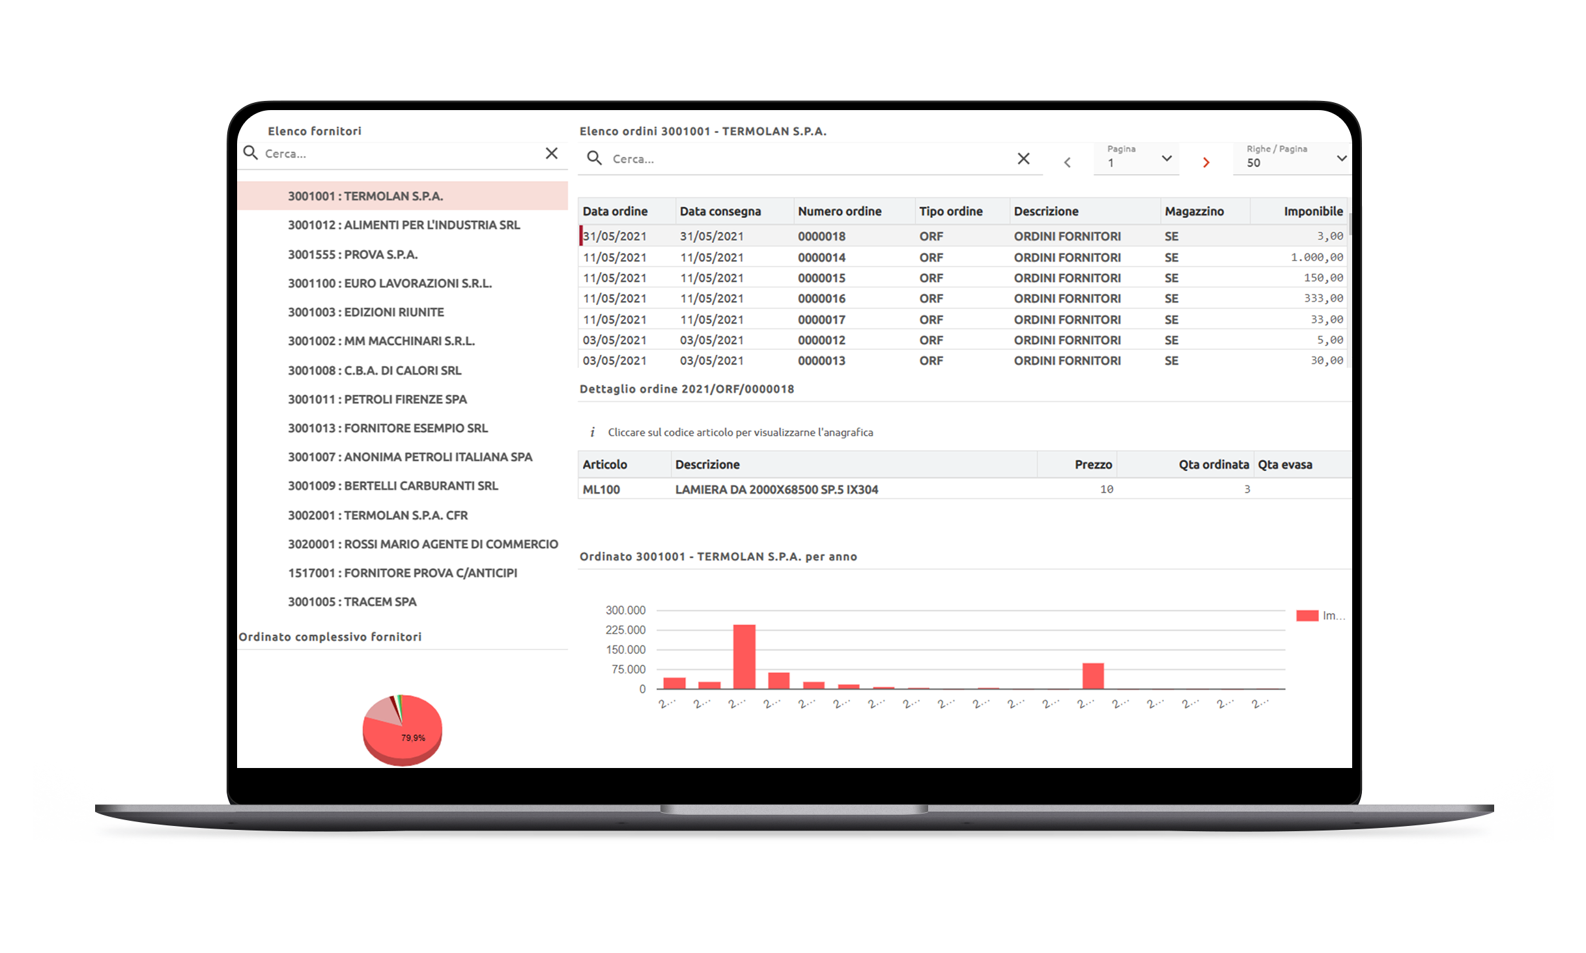
Task: Click the orders search magnifier icon
Action: point(593,158)
